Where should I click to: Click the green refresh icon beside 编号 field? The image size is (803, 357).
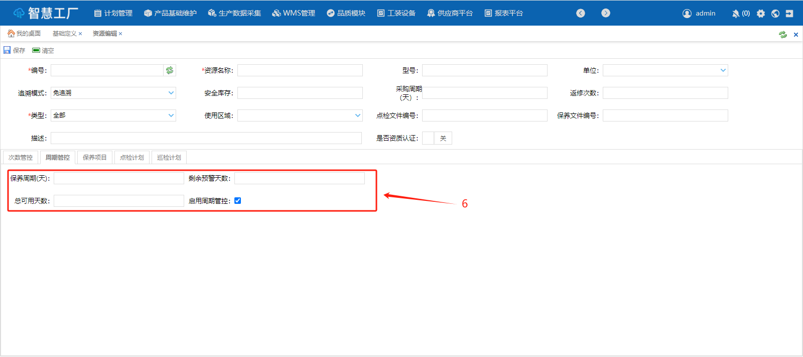point(170,70)
